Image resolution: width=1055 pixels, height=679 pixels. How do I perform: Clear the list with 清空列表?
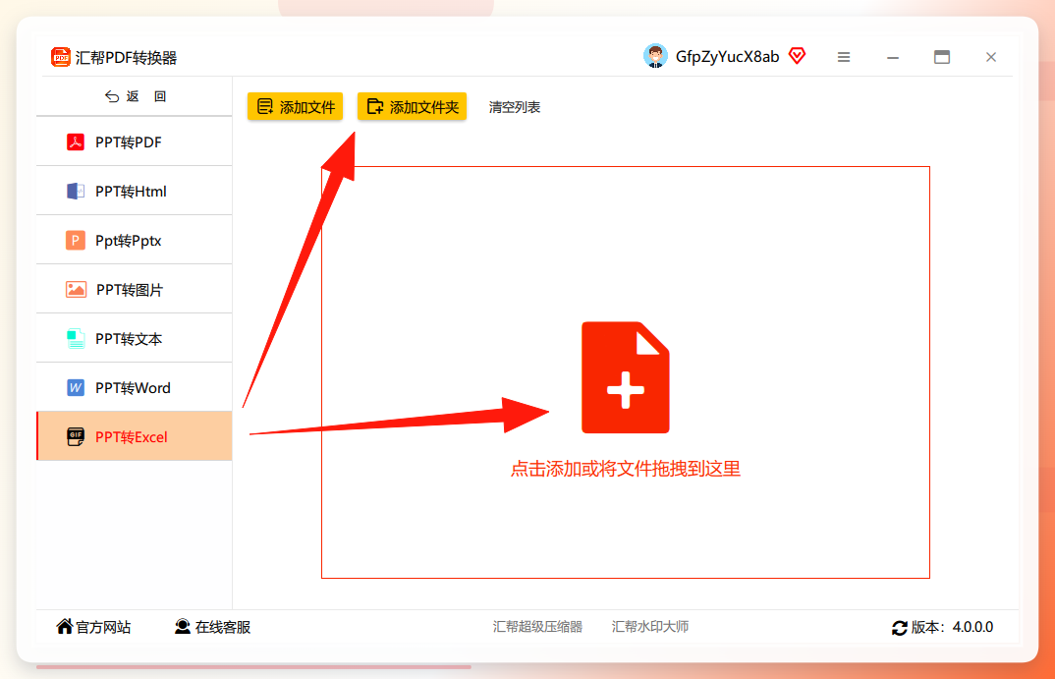pos(515,107)
